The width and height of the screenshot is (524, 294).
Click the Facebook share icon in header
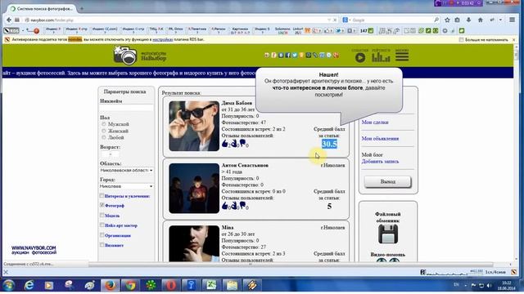pyautogui.click(x=287, y=55)
